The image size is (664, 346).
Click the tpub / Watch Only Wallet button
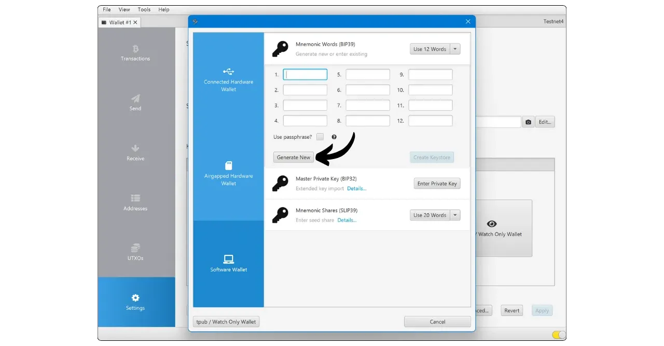tap(226, 322)
